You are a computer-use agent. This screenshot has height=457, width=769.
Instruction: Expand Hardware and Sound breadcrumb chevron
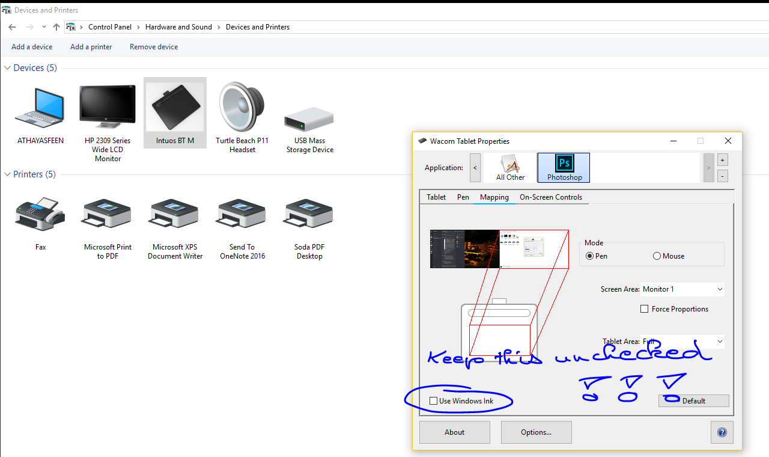(x=219, y=27)
